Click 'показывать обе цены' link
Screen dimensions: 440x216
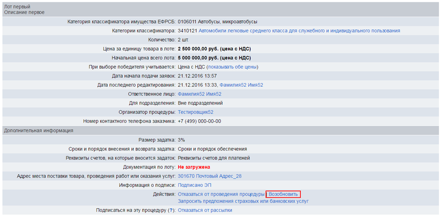[x=232, y=67]
